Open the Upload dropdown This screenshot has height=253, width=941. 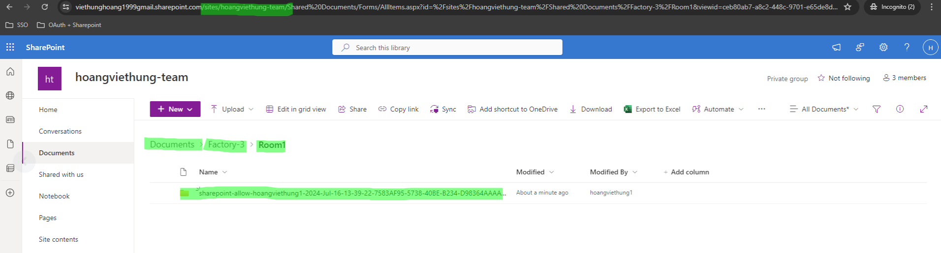click(x=232, y=109)
